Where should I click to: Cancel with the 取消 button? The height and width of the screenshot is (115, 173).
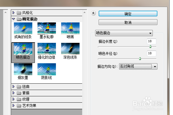(x=128, y=22)
